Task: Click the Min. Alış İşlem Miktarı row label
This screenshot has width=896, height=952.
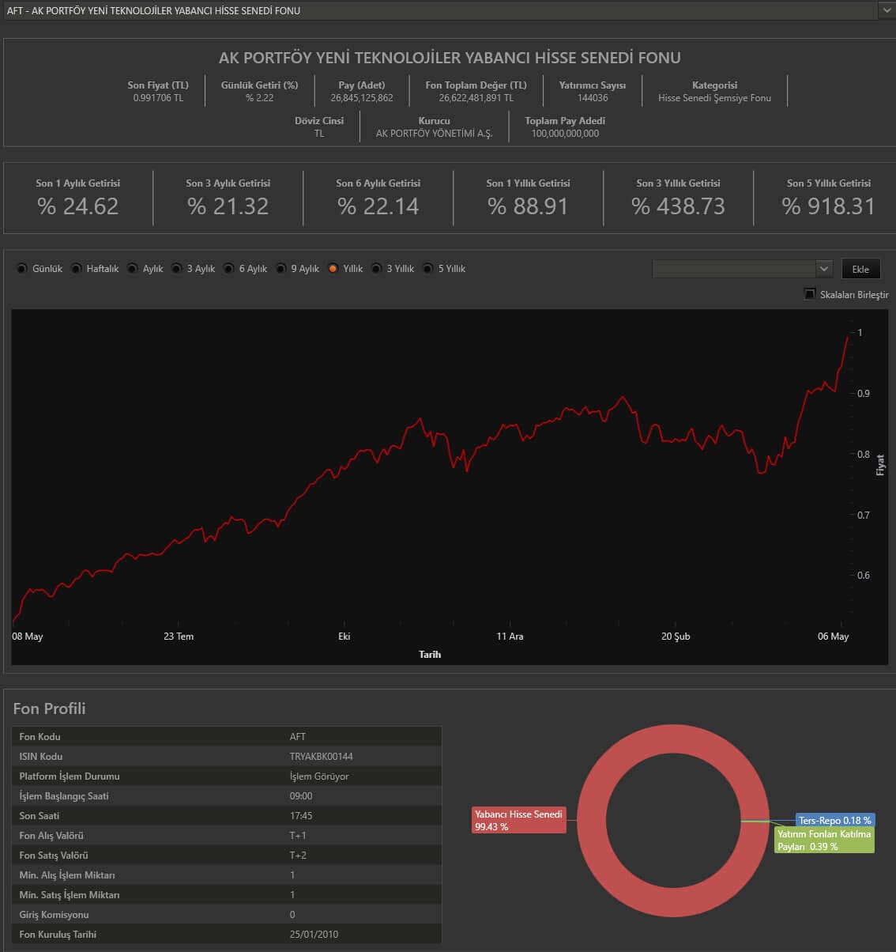Action: (x=67, y=875)
